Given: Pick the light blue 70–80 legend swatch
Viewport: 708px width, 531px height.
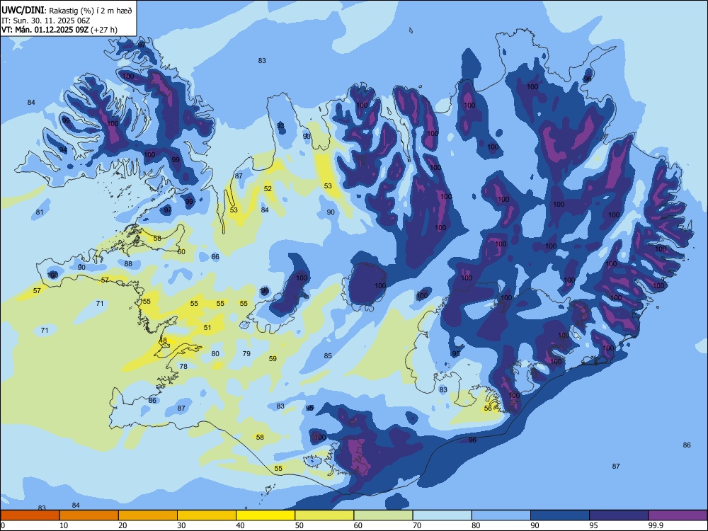Looking at the screenshot, I should (x=442, y=515).
